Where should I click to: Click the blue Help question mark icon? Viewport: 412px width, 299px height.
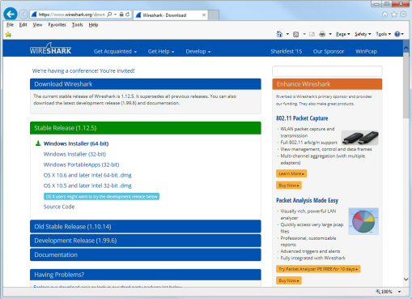[397, 34]
